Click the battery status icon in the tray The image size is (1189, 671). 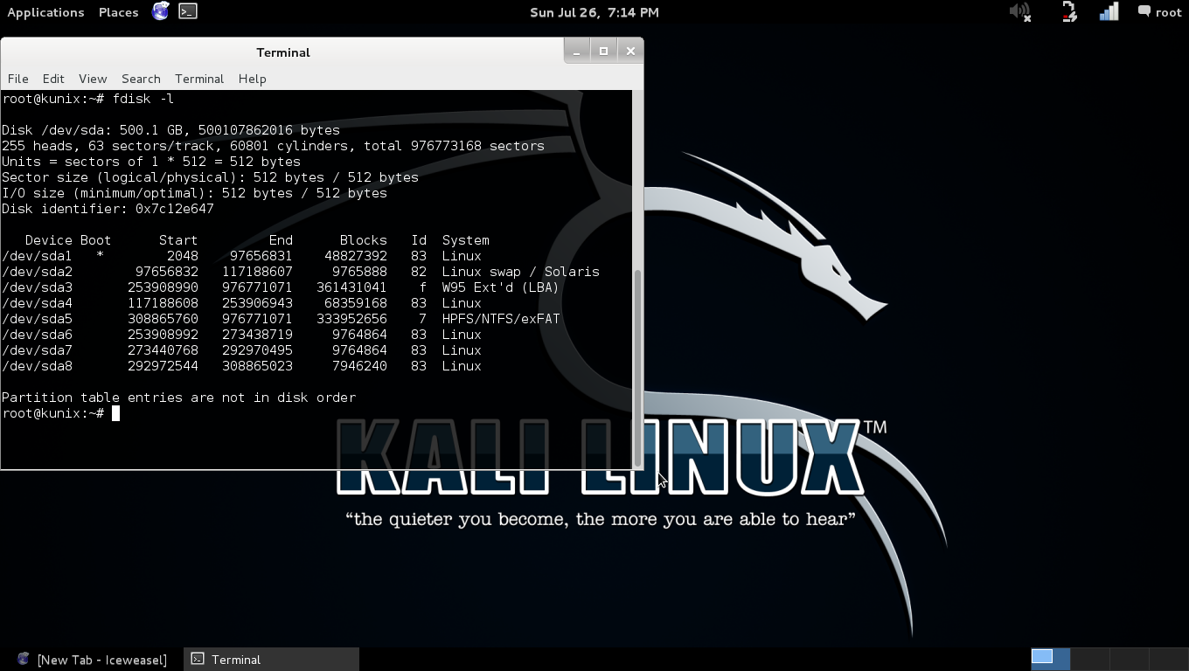click(1068, 12)
